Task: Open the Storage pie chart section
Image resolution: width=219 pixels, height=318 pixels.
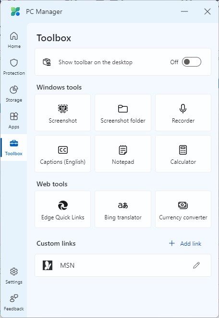Action: (14, 94)
